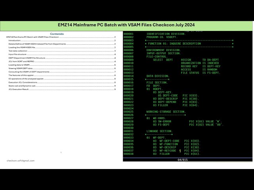This screenshot has width=254, height=190.
Task: Click line number 000038 in the editor
Action: [129, 154]
